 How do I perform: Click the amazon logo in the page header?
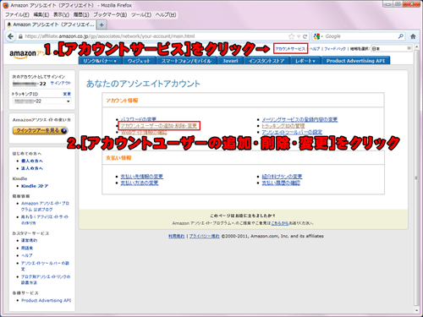tap(23, 53)
